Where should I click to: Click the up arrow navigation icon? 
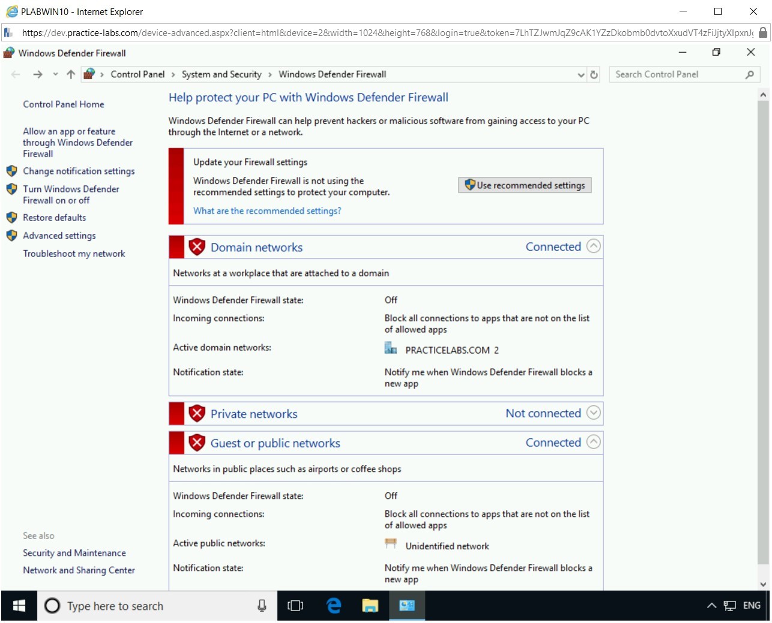coord(71,74)
